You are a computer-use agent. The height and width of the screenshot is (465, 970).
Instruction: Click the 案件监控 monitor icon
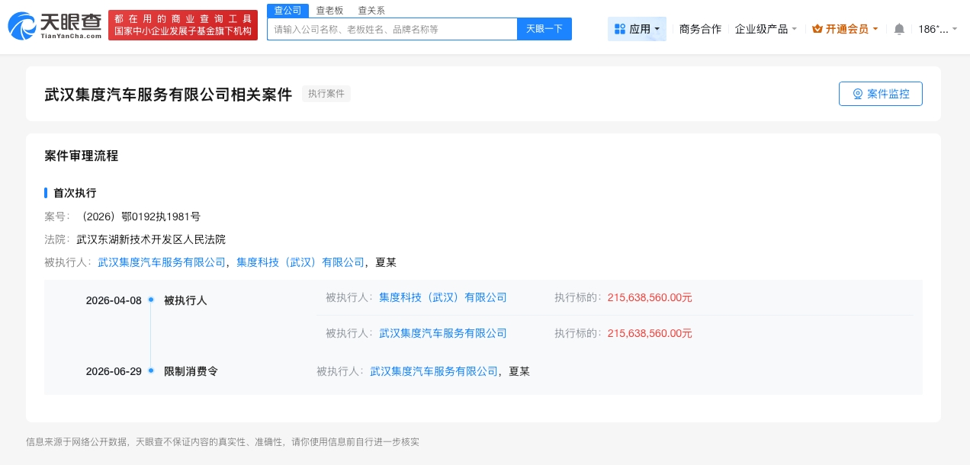(x=858, y=94)
